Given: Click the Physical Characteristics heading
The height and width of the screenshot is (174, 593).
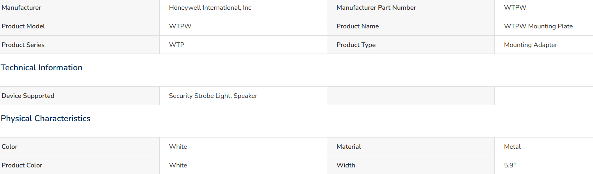Looking at the screenshot, I should (x=46, y=118).
